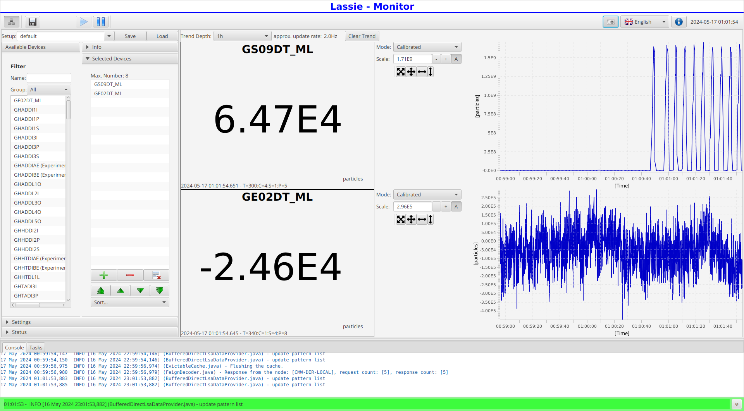Click zoom-to-fit icon for GS09DT_ML chart

tap(401, 72)
